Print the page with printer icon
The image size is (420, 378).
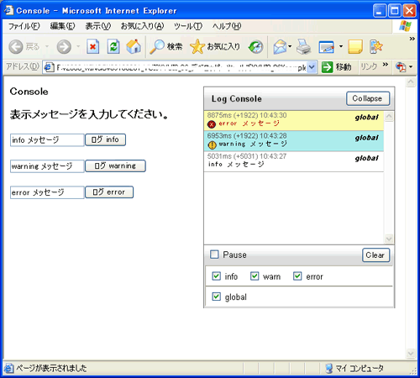click(x=303, y=46)
